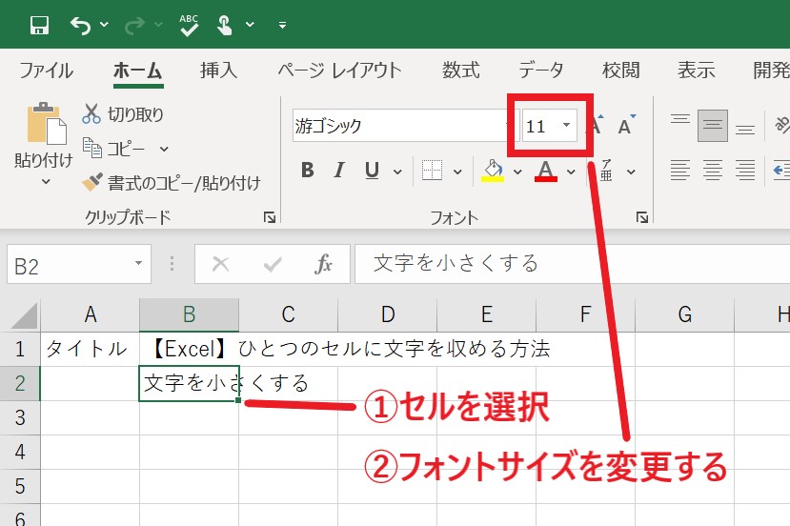Open the データ tab
The height and width of the screenshot is (526, 790).
(x=541, y=70)
